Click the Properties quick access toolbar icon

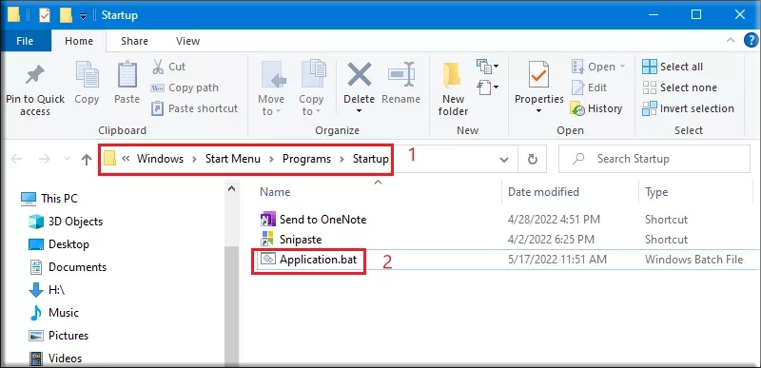(44, 15)
